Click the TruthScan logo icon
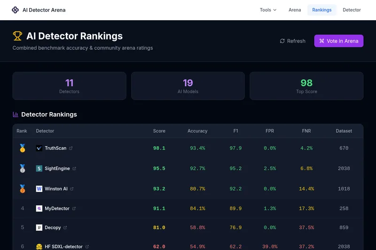 pos(39,148)
